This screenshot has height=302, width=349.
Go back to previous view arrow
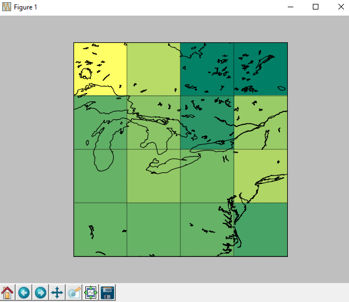tap(24, 293)
